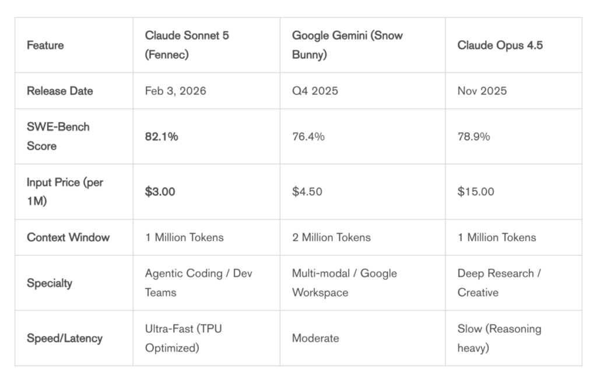Image resolution: width=597 pixels, height=380 pixels.
Task: Click the SWE-Bench Score row label
Action: pos(58,136)
